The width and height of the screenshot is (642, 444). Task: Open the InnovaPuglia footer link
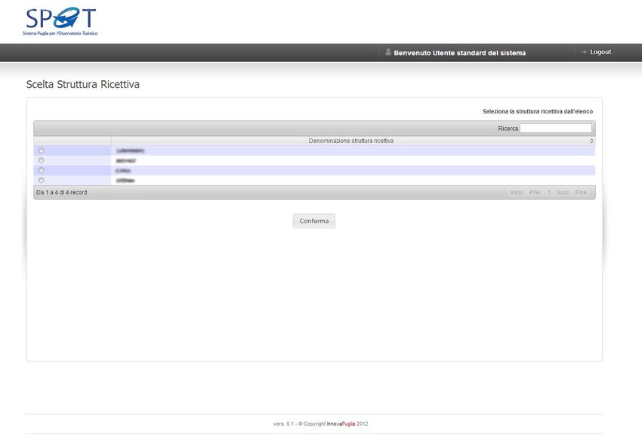[341, 424]
